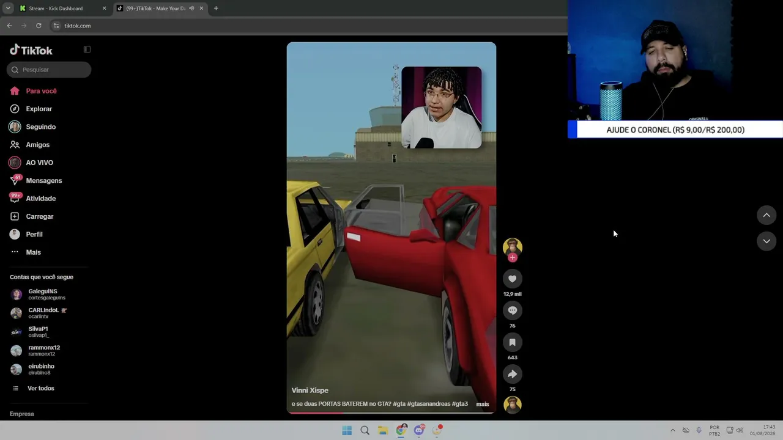The height and width of the screenshot is (440, 783).
Task: Close the Kick Dashboard tab
Action: coord(104,9)
